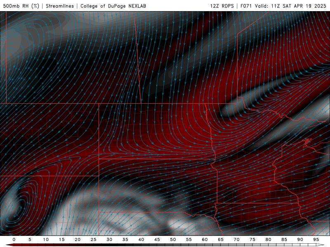Click the 'F071' forecast hour text
Image resolution: width=330 pixels, height=247 pixels.
click(246, 6)
